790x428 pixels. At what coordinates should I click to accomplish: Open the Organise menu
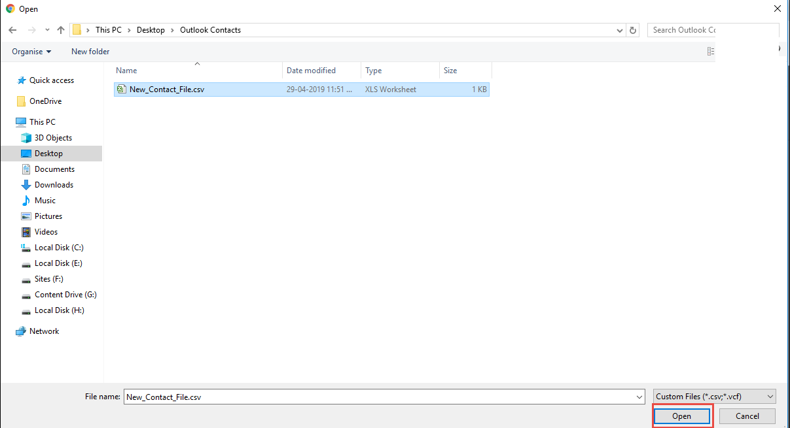tap(31, 52)
